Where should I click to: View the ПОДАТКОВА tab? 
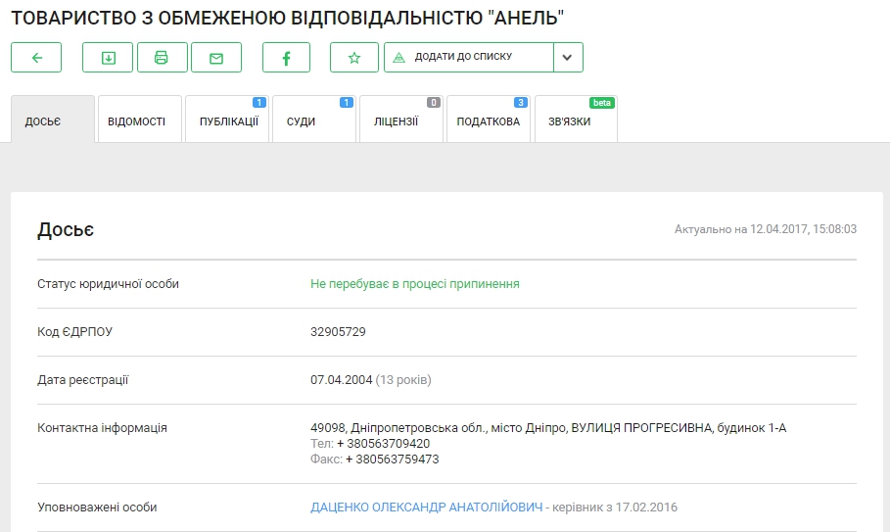click(x=488, y=121)
